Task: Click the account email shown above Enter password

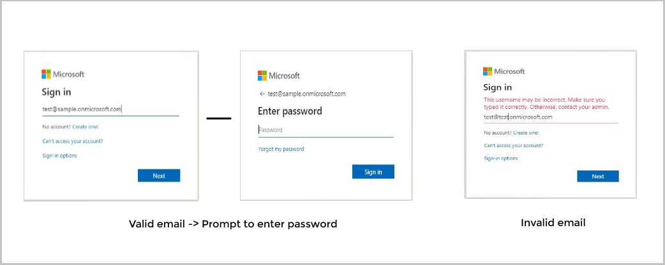Action: [x=306, y=94]
